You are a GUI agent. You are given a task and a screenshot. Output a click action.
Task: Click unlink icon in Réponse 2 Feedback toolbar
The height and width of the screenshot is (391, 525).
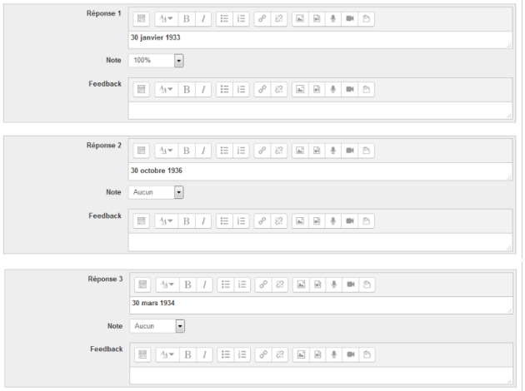(x=279, y=220)
